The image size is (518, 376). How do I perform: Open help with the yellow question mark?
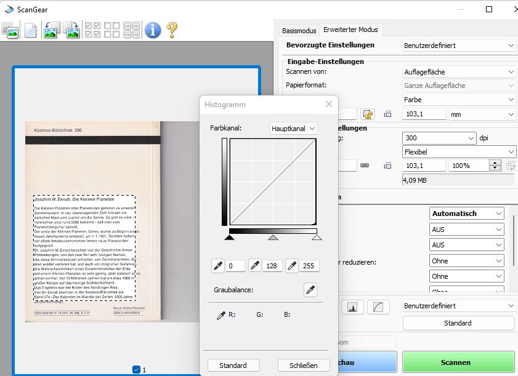pos(172,30)
